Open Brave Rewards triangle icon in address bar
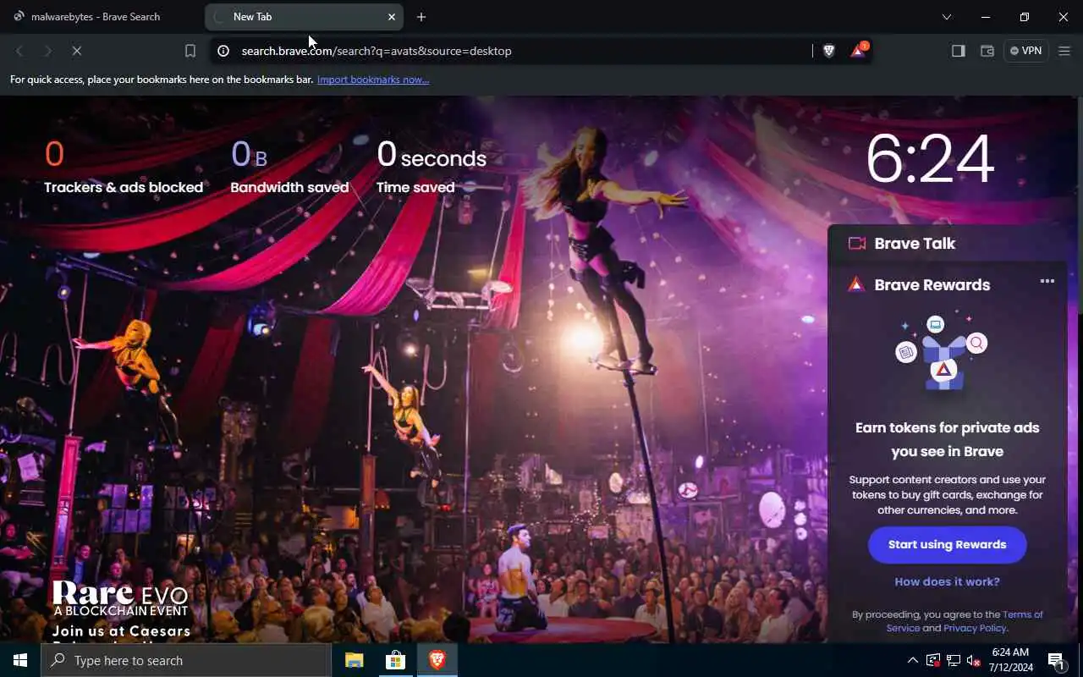This screenshot has width=1083, height=677. (858, 51)
